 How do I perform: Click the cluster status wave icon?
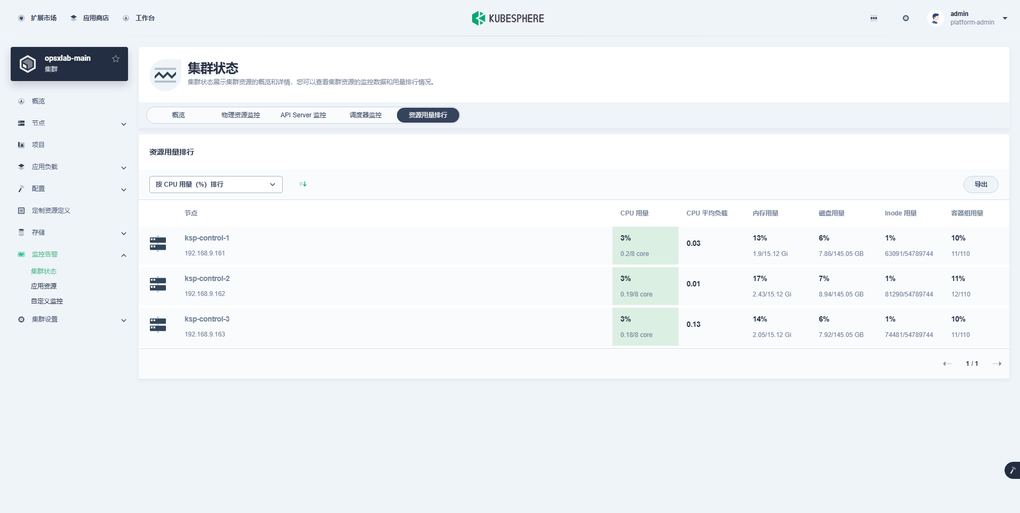(x=165, y=75)
